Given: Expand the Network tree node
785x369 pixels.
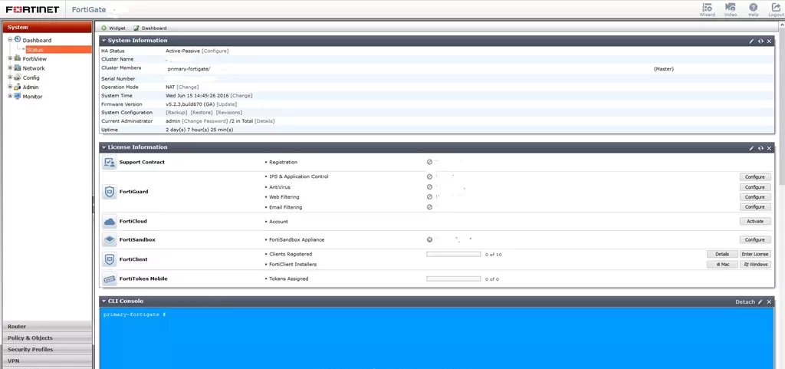Looking at the screenshot, I should click(x=10, y=68).
